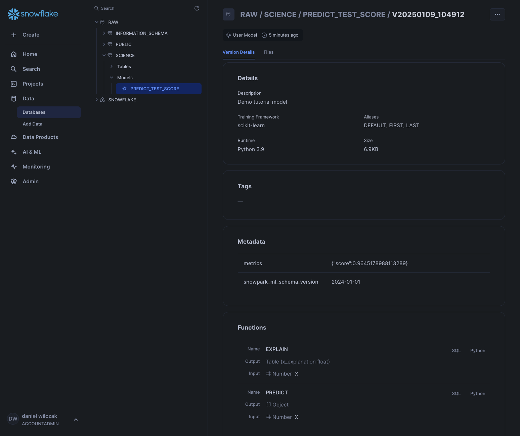Click the Data Products cloud icon
Image resolution: width=520 pixels, height=436 pixels.
click(14, 137)
